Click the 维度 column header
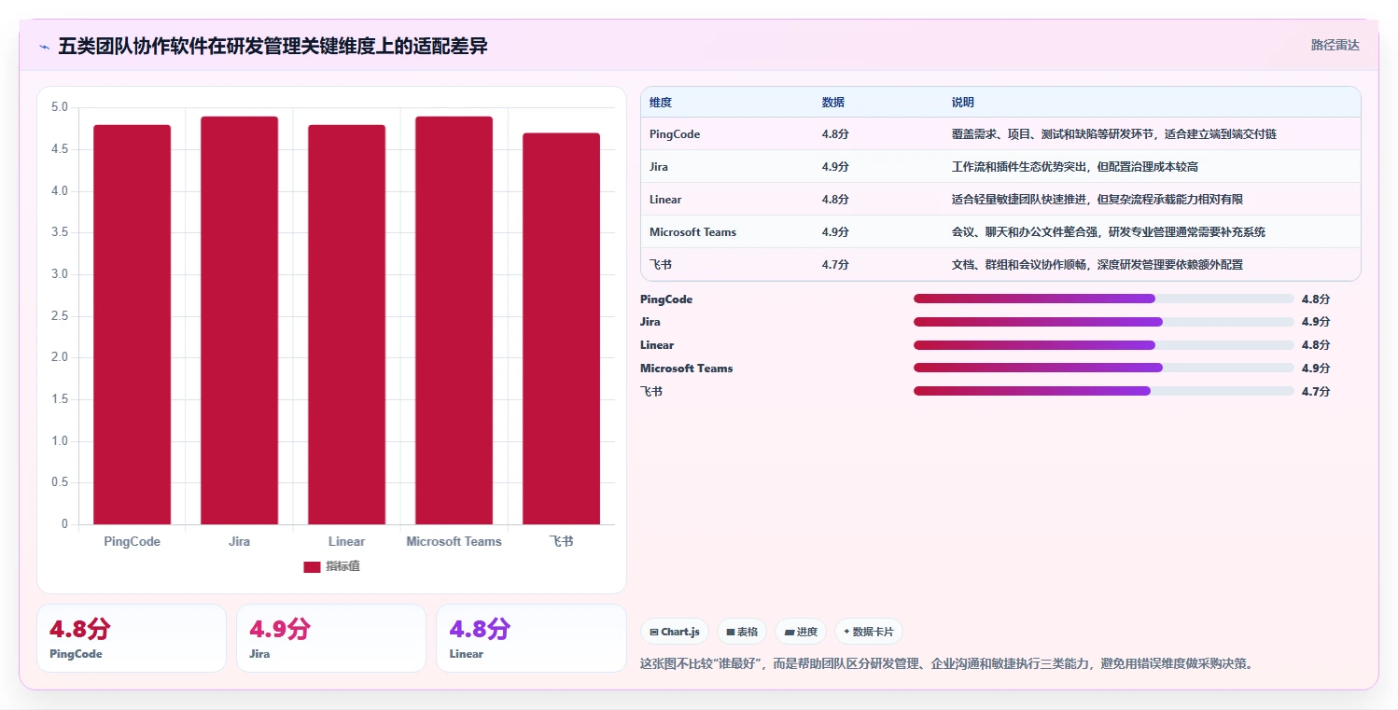 point(661,103)
